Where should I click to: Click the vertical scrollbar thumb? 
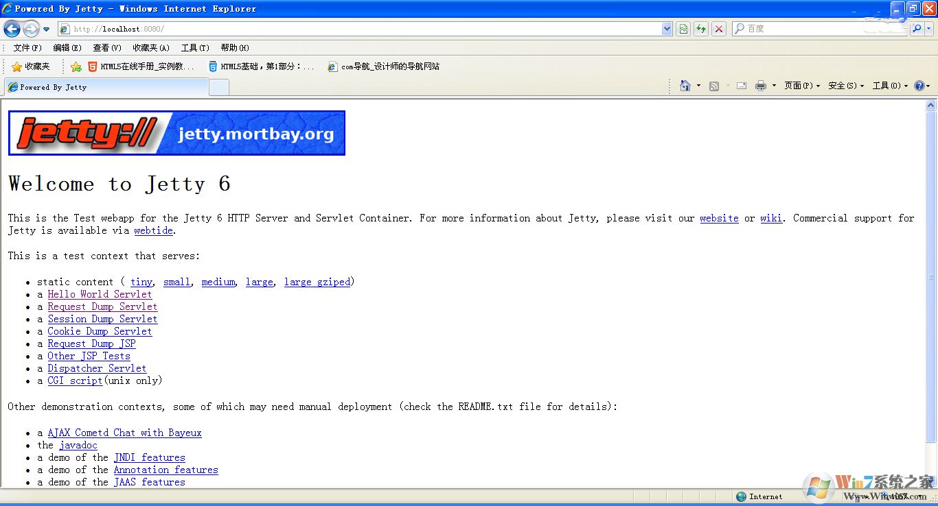[931, 277]
